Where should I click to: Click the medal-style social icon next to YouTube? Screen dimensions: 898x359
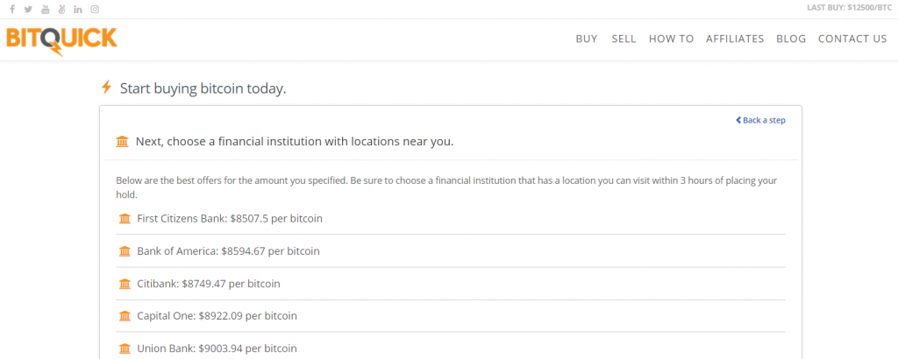pos(62,9)
